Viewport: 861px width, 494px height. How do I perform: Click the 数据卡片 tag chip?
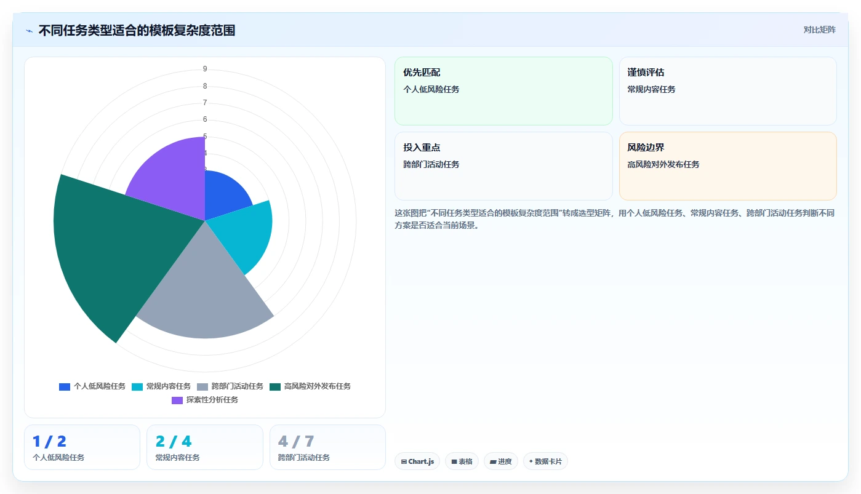click(x=545, y=461)
